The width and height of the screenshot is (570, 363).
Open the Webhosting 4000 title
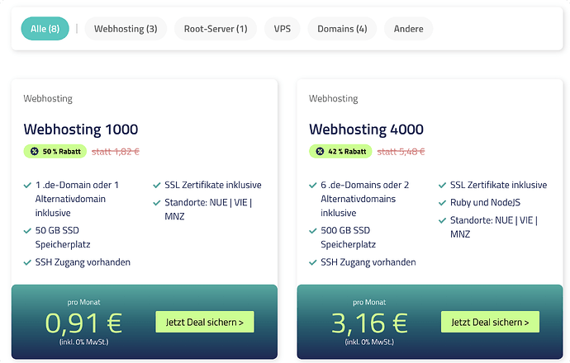pyautogui.click(x=366, y=130)
